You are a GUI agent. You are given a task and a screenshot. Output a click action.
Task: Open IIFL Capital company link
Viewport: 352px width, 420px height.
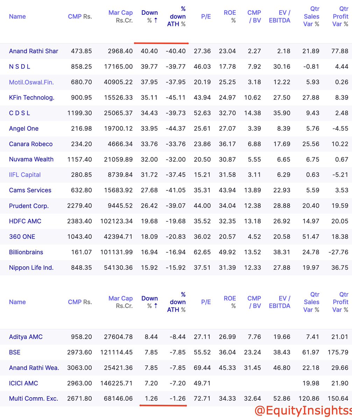click(25, 175)
